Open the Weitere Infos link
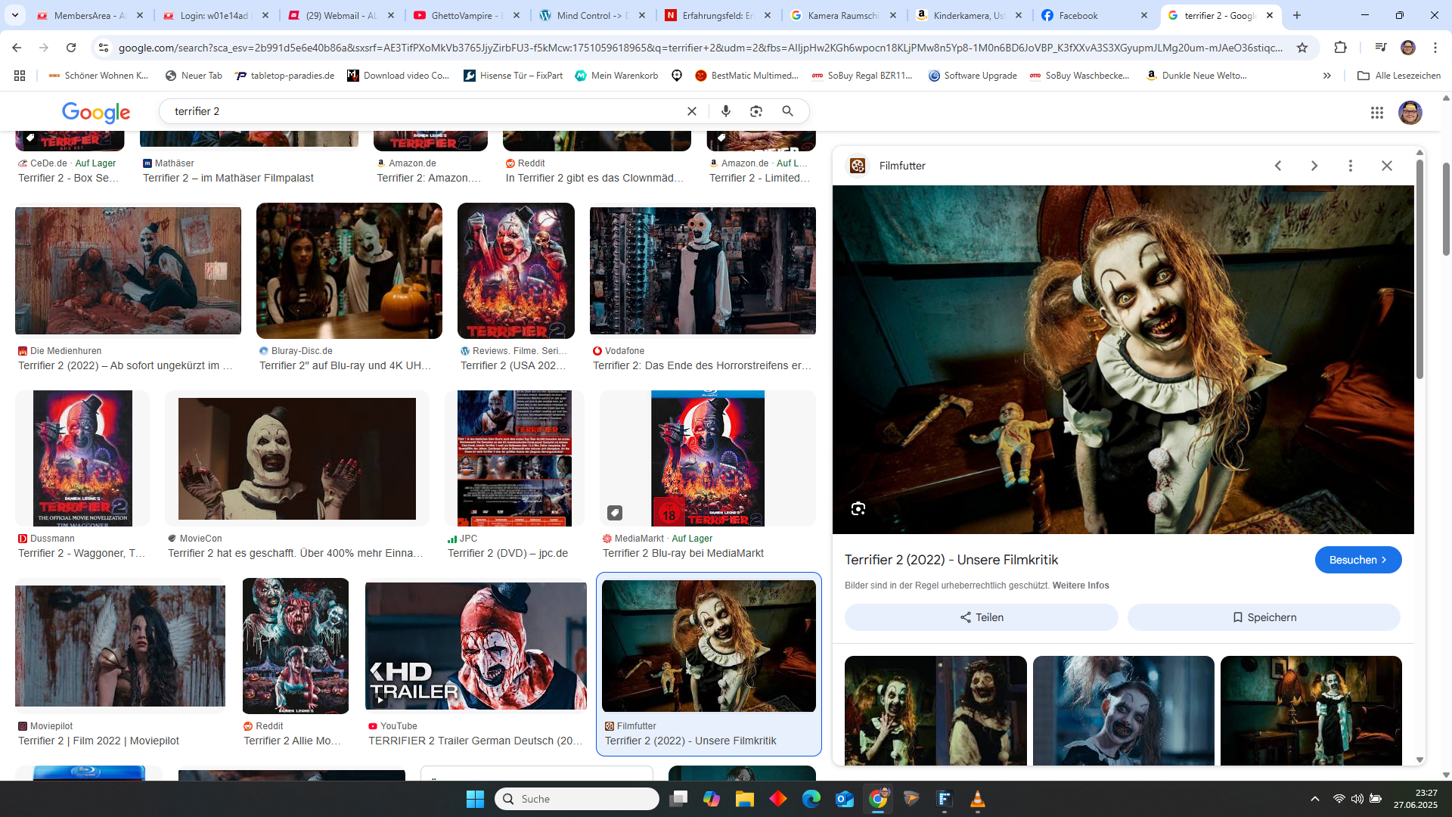Screen dimensions: 1452x817 pos(1081,586)
